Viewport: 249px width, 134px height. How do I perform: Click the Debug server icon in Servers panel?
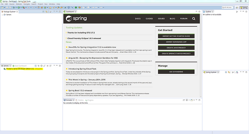[x=39, y=66]
